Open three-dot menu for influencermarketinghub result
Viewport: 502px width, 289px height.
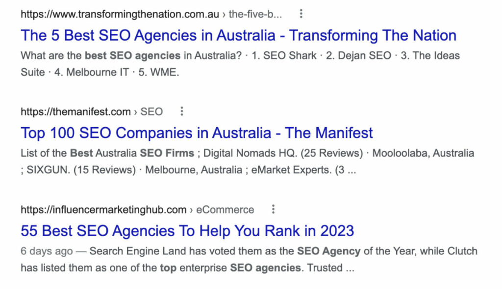(273, 209)
